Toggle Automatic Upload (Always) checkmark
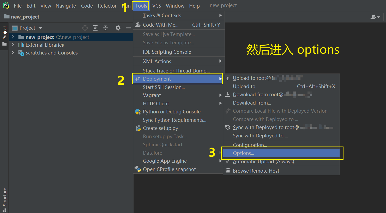The width and height of the screenshot is (386, 213). pyautogui.click(x=228, y=161)
